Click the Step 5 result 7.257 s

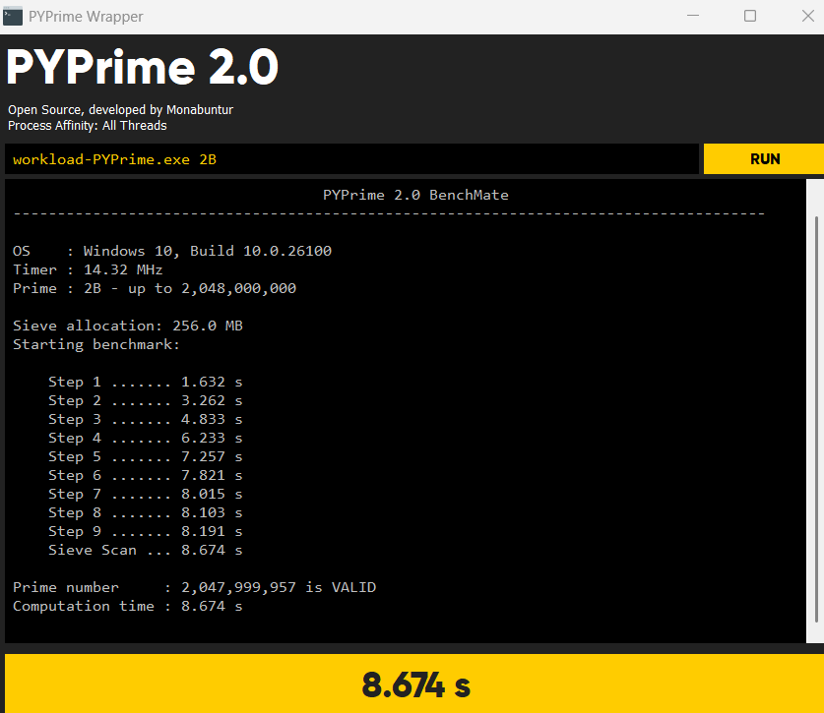click(x=146, y=456)
